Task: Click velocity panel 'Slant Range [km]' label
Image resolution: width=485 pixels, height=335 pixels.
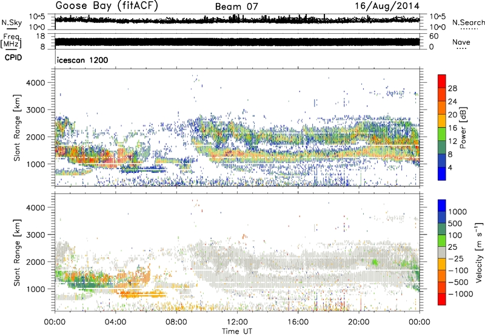Action: tap(17, 252)
